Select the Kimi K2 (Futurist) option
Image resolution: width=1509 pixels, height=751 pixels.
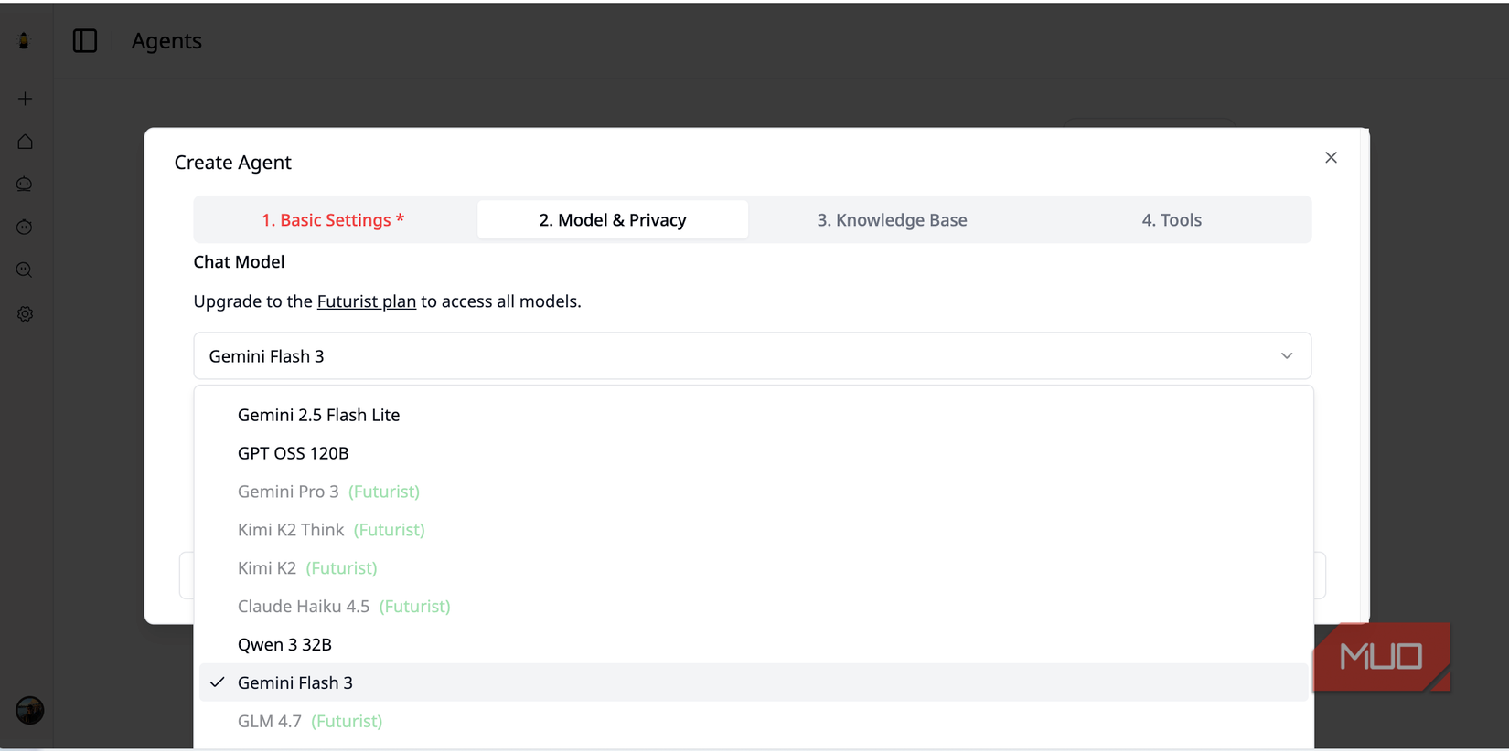tap(753, 568)
